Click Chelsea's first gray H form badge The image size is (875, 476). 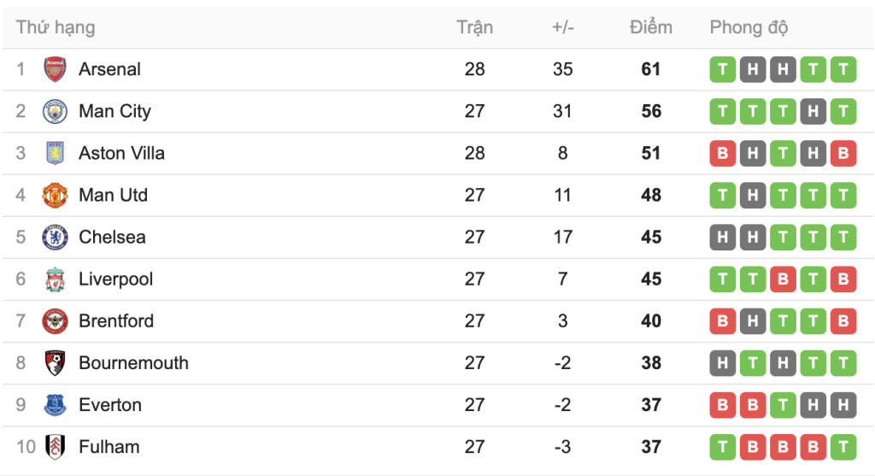pos(723,237)
